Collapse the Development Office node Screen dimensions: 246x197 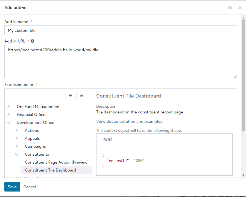coord(8,122)
